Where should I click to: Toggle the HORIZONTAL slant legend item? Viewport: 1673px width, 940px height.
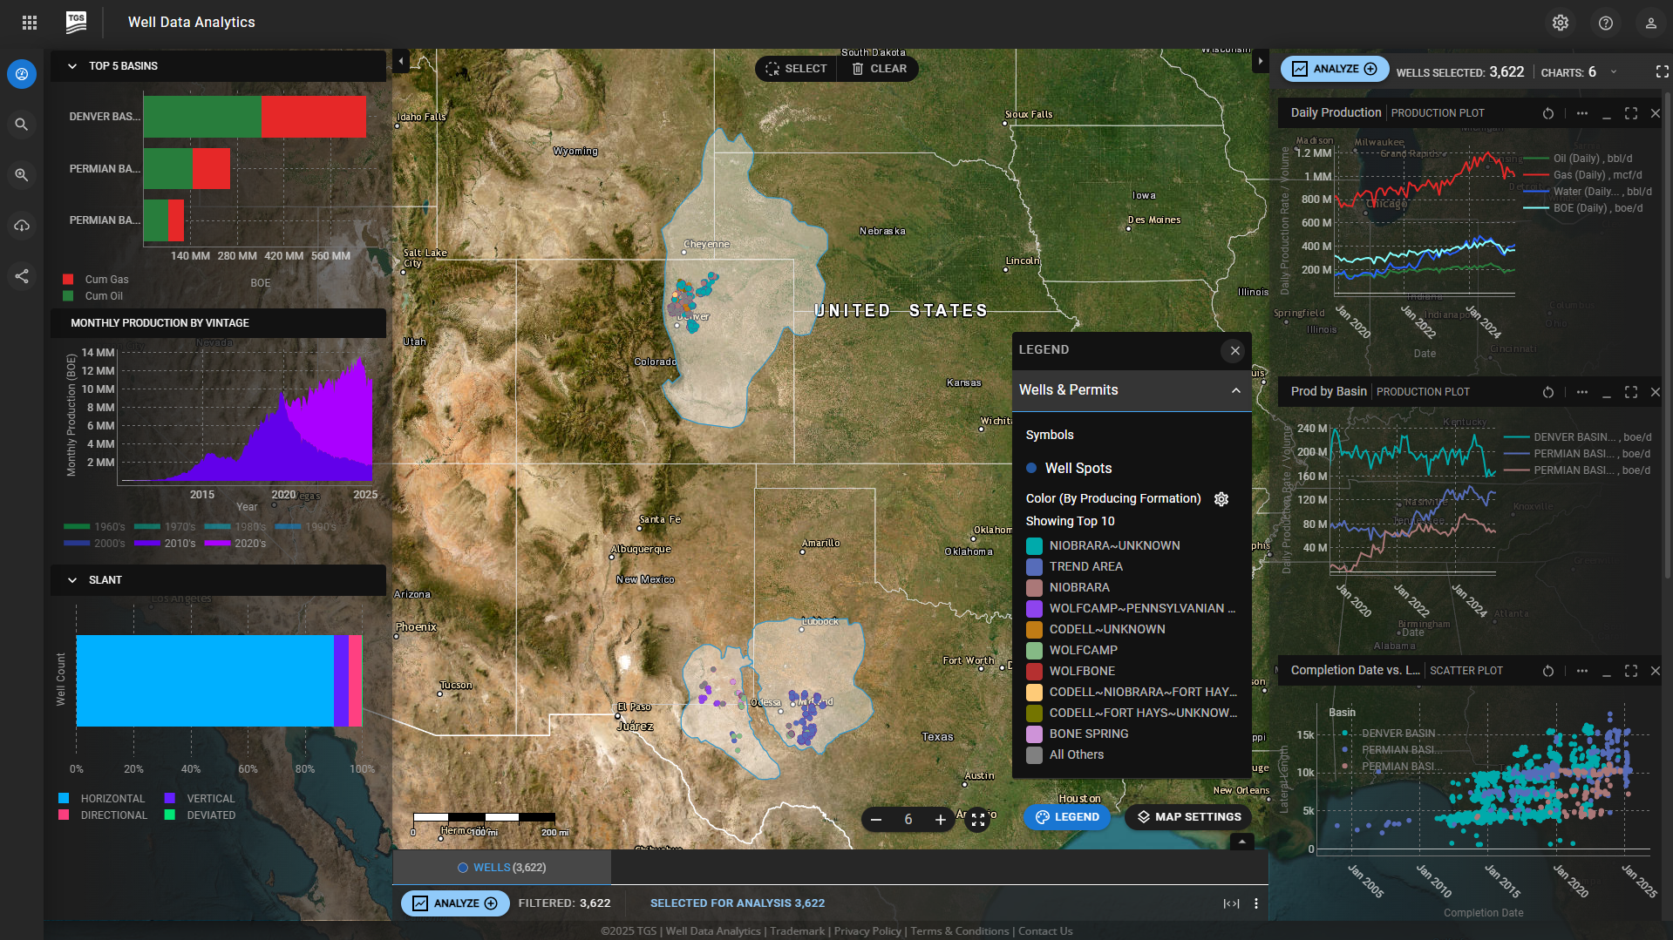[x=64, y=798]
